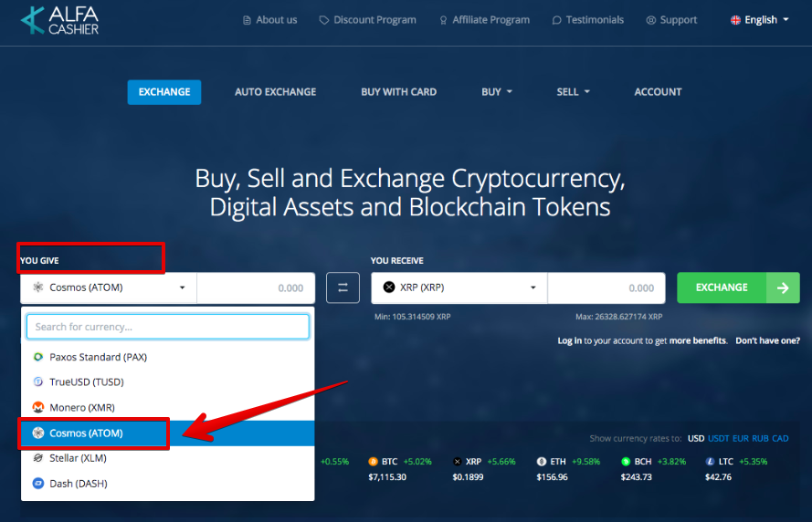Show currency rates in RUB
Viewport: 812px width, 522px height.
click(x=760, y=438)
